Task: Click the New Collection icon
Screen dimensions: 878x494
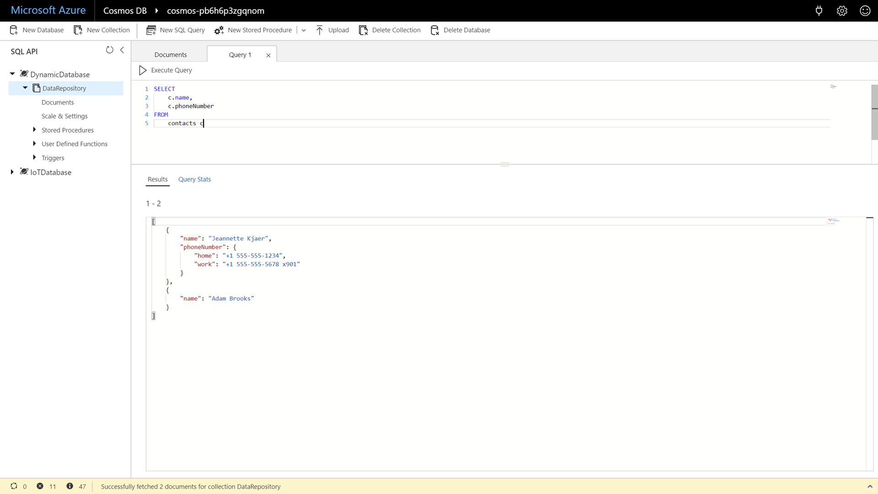Action: pos(78,30)
